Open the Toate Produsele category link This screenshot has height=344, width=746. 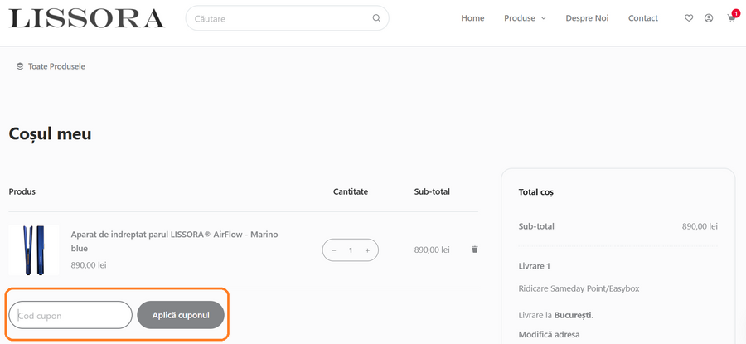click(x=56, y=66)
